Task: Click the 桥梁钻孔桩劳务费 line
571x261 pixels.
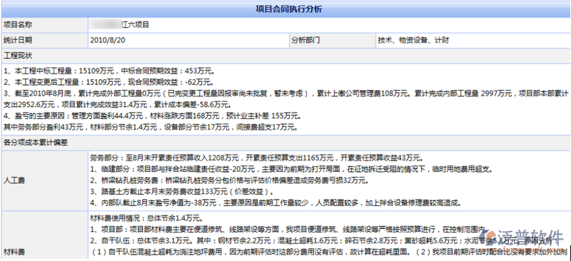Action: click(229, 180)
